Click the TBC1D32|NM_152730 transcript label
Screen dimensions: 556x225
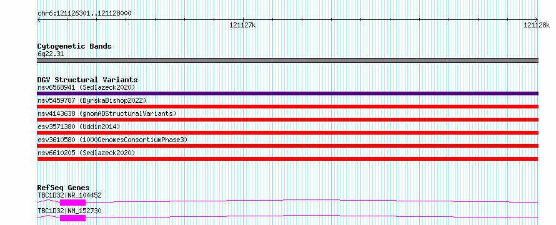pos(69,211)
